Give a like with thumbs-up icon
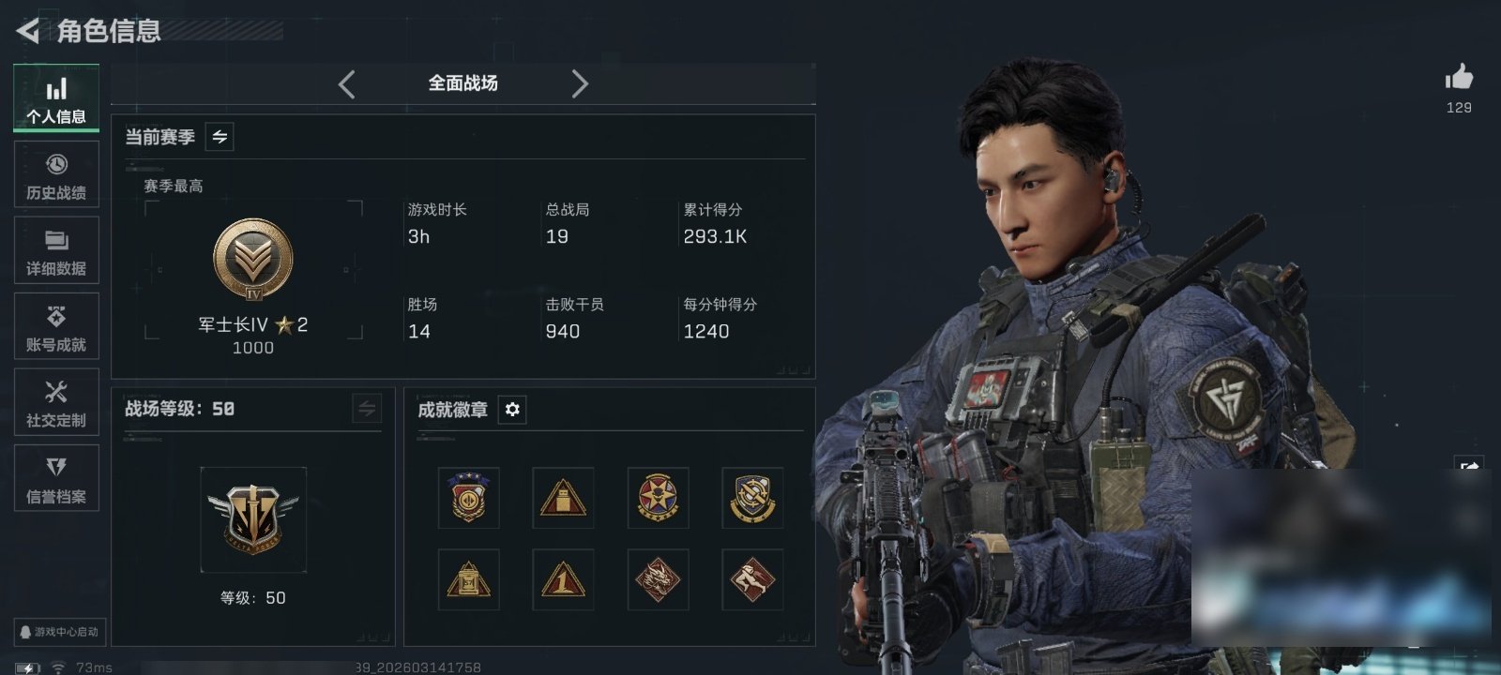Image resolution: width=1501 pixels, height=675 pixels. tap(1459, 78)
